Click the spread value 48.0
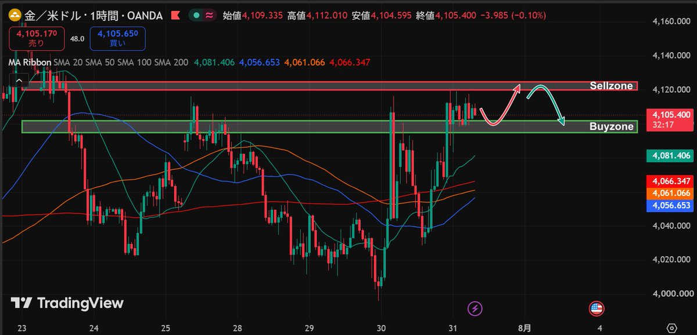 click(x=77, y=39)
